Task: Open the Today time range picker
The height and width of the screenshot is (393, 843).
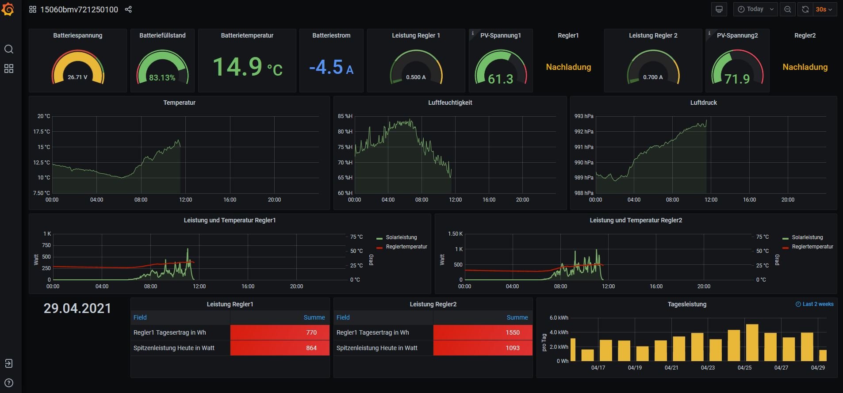Action: [755, 9]
